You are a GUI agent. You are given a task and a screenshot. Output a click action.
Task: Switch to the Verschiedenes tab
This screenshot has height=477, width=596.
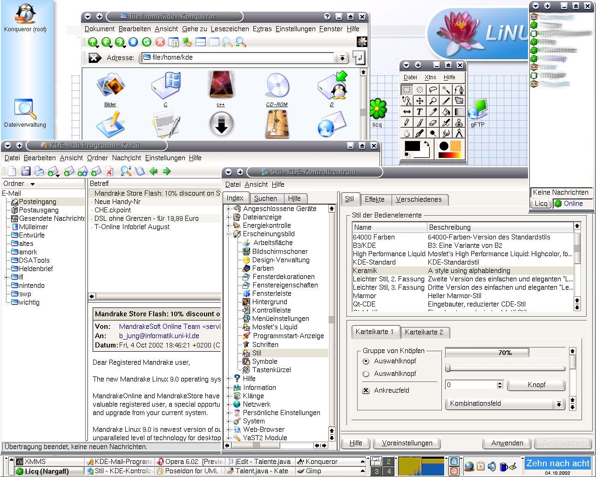(419, 199)
